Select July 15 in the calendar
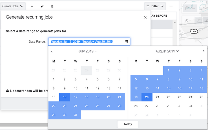208x130 pixels. (54, 97)
